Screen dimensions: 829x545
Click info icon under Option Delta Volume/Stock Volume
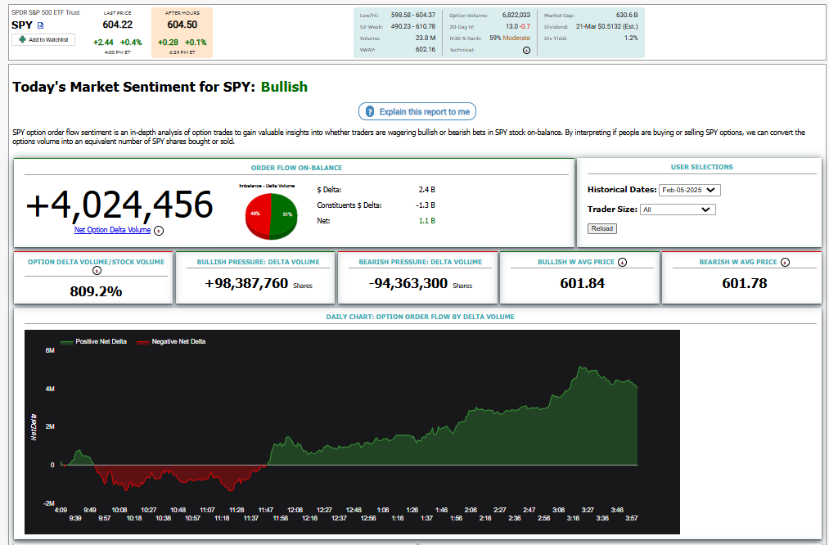pos(97,271)
